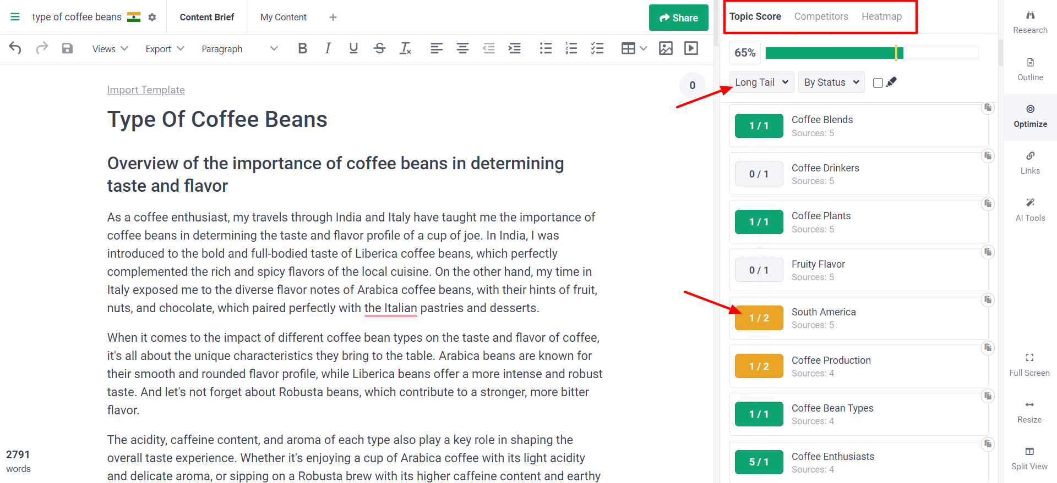Open the By Status sort dropdown
Screen dimensions: 1057x483
click(831, 82)
